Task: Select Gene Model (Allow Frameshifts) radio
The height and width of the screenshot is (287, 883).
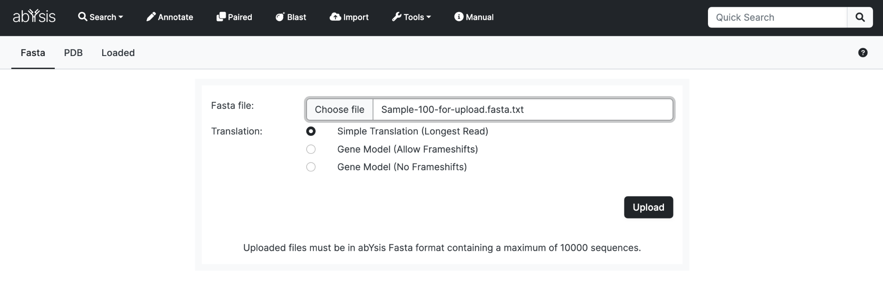Action: coord(311,149)
